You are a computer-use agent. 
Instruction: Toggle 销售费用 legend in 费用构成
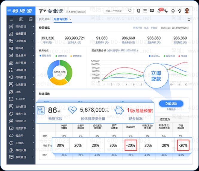(61, 56)
